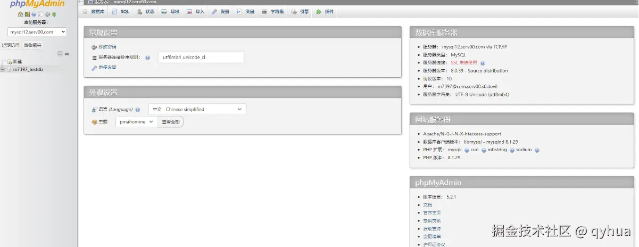
Task: Click the 修改密码 key icon
Action: [94, 47]
